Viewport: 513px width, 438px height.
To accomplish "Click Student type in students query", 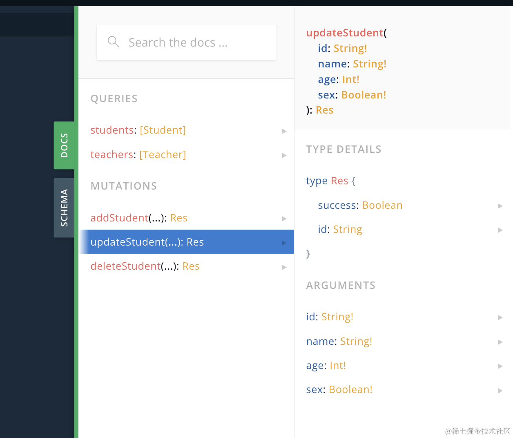I will click(163, 130).
